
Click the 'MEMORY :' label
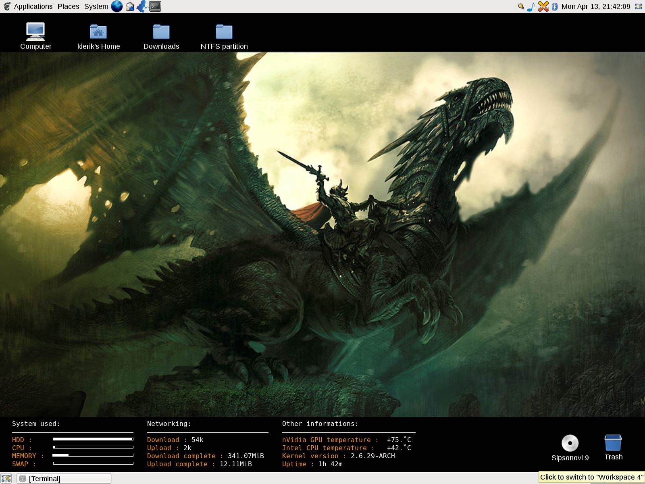coord(28,456)
